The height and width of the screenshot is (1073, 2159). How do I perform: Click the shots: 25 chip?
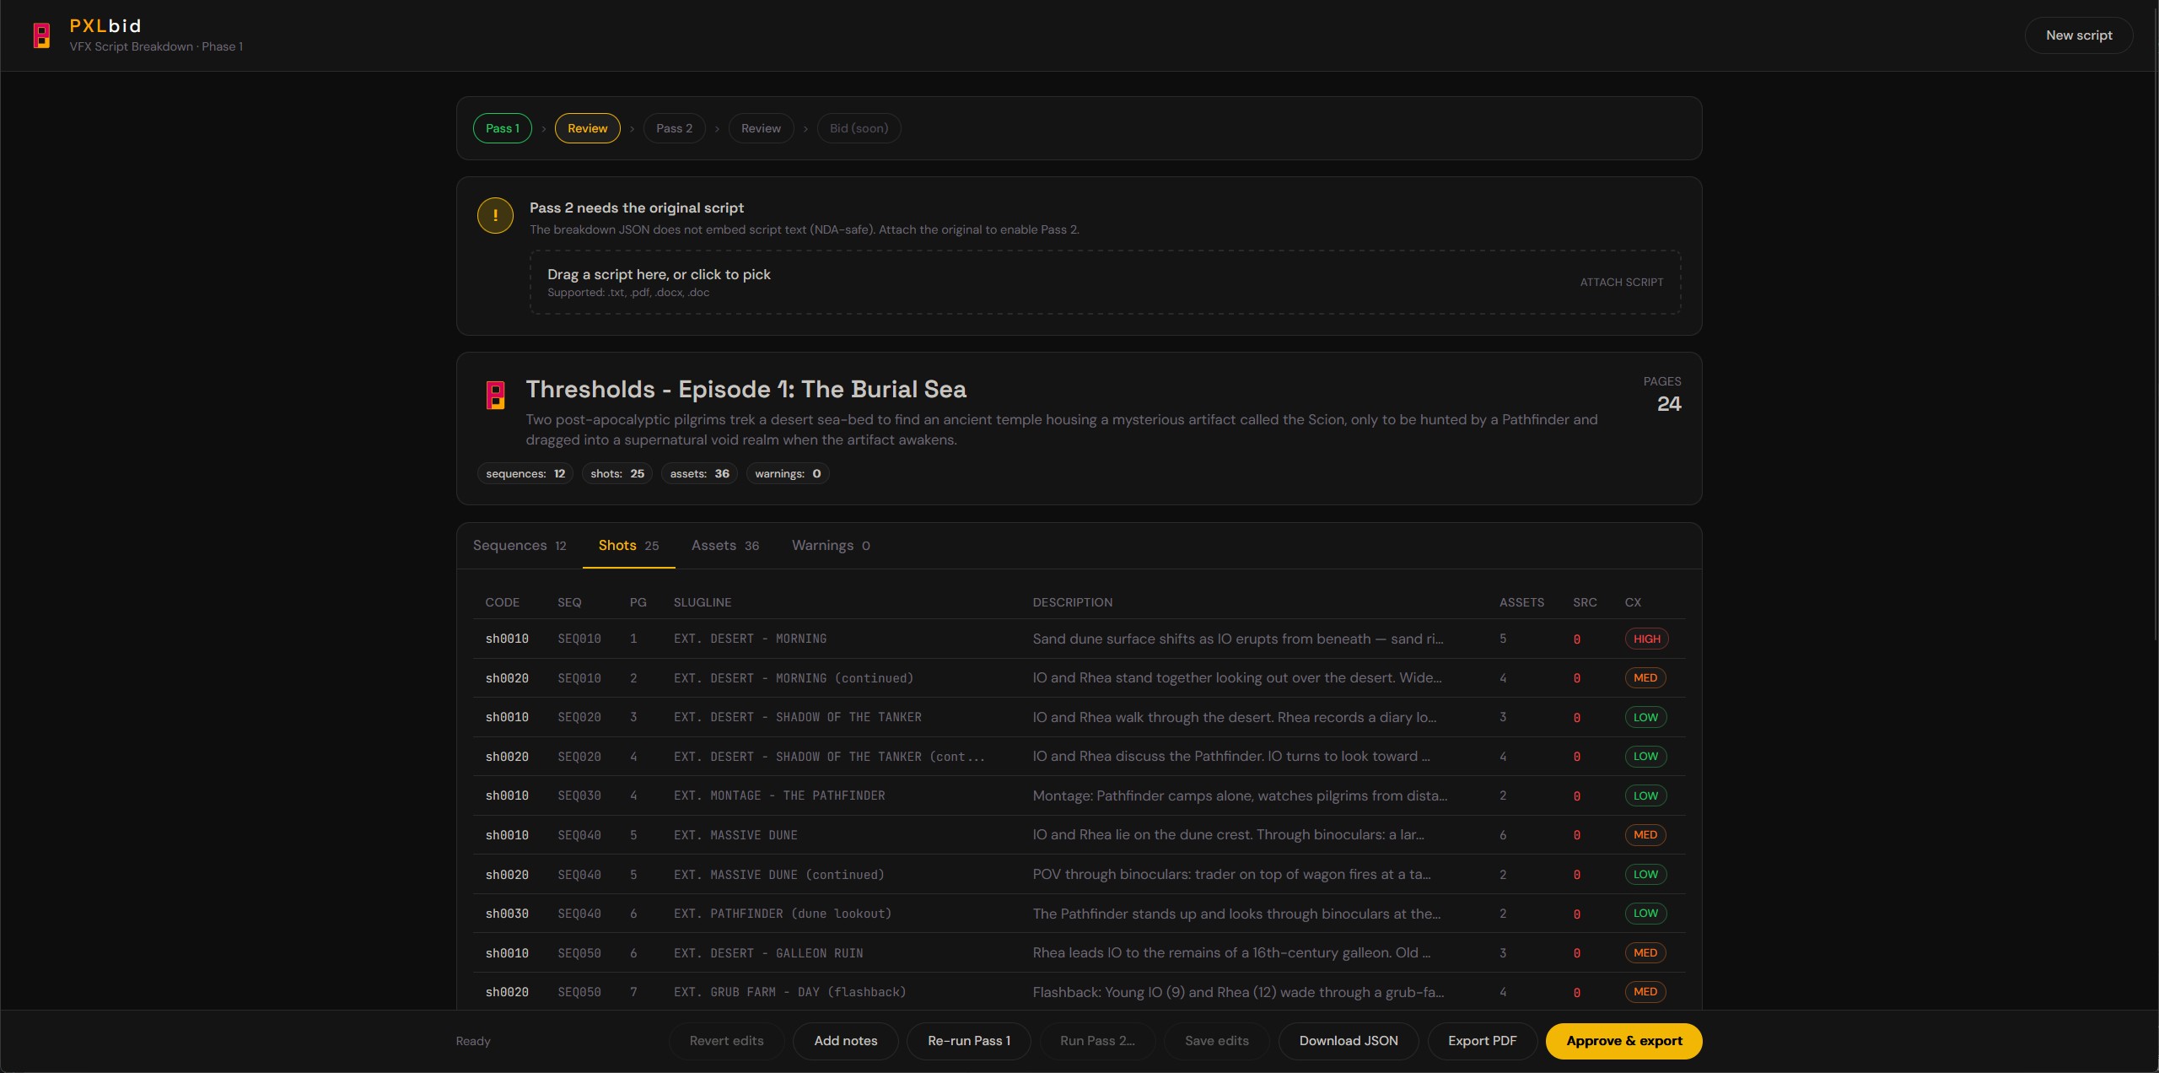[617, 474]
